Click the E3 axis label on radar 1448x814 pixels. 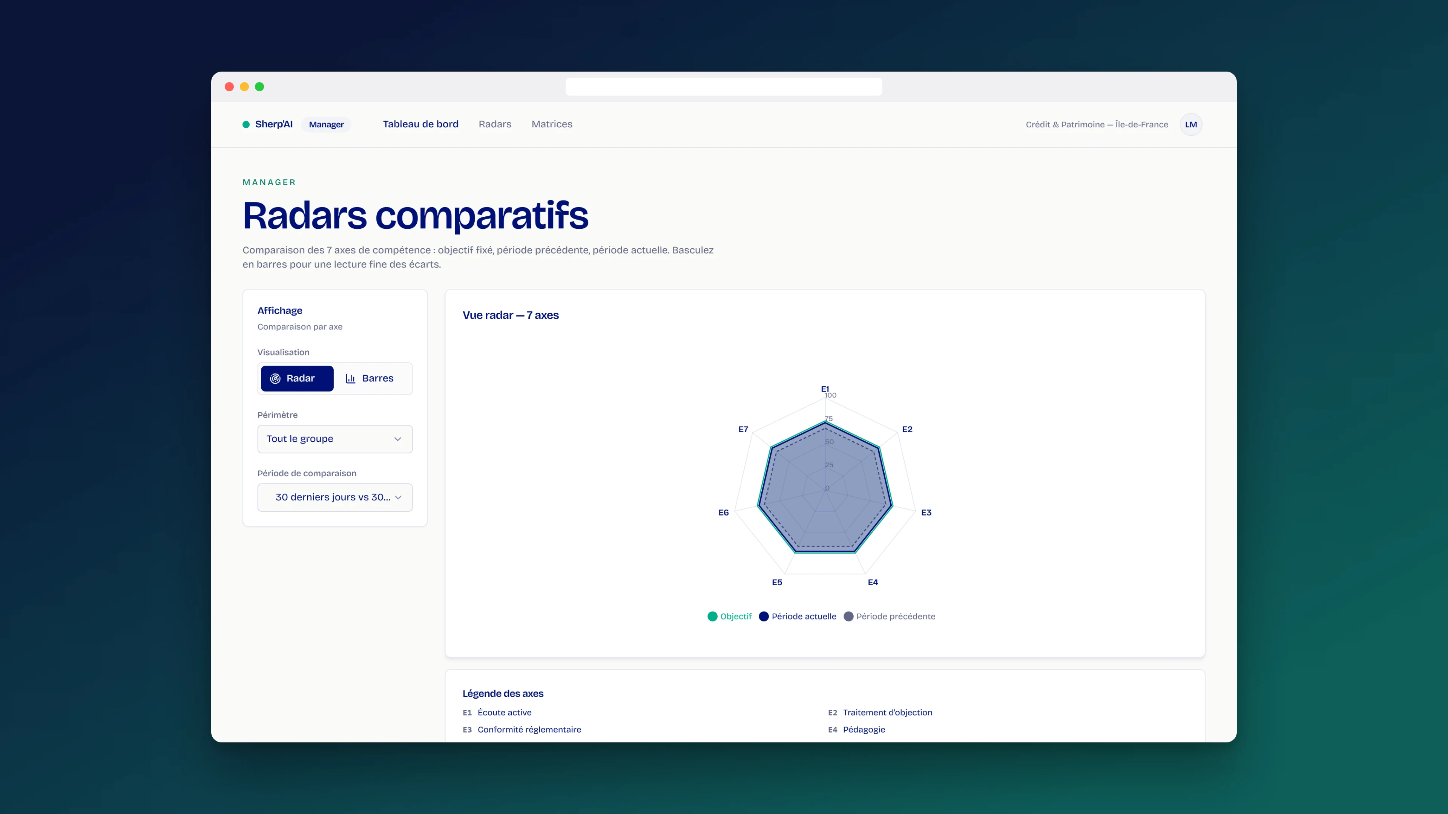(x=926, y=513)
